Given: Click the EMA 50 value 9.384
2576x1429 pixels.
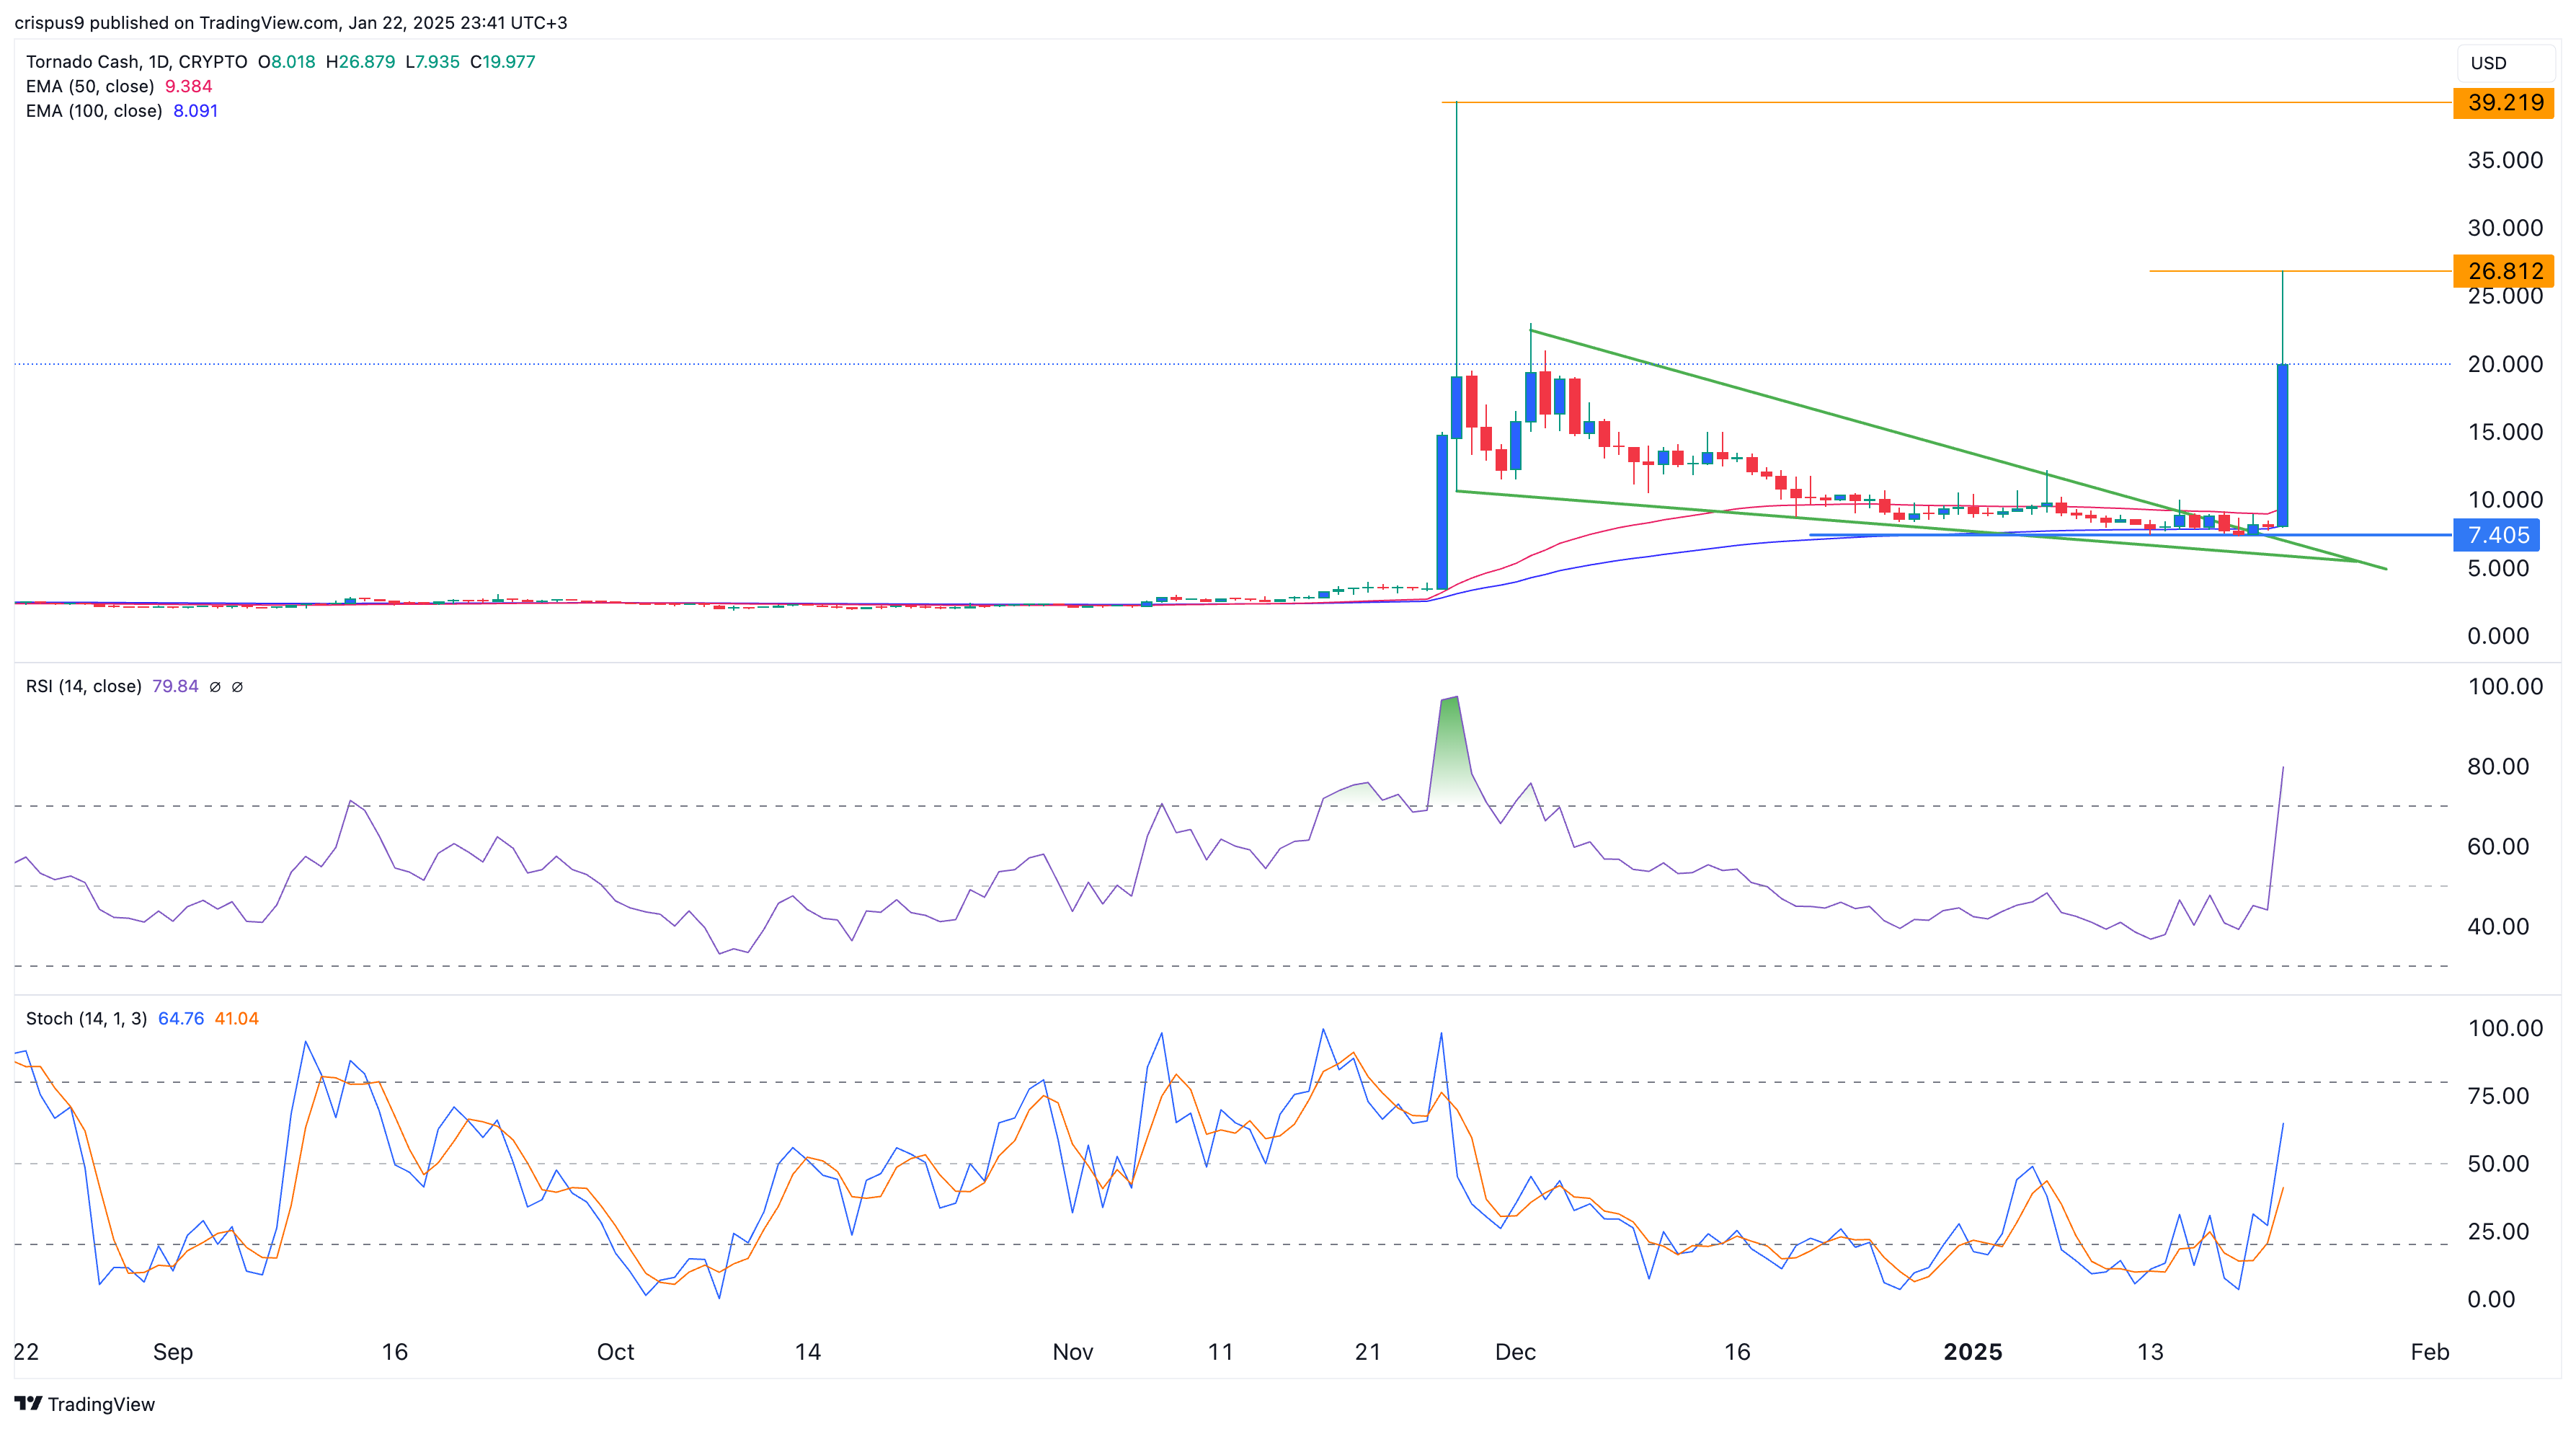Looking at the screenshot, I should point(188,86).
